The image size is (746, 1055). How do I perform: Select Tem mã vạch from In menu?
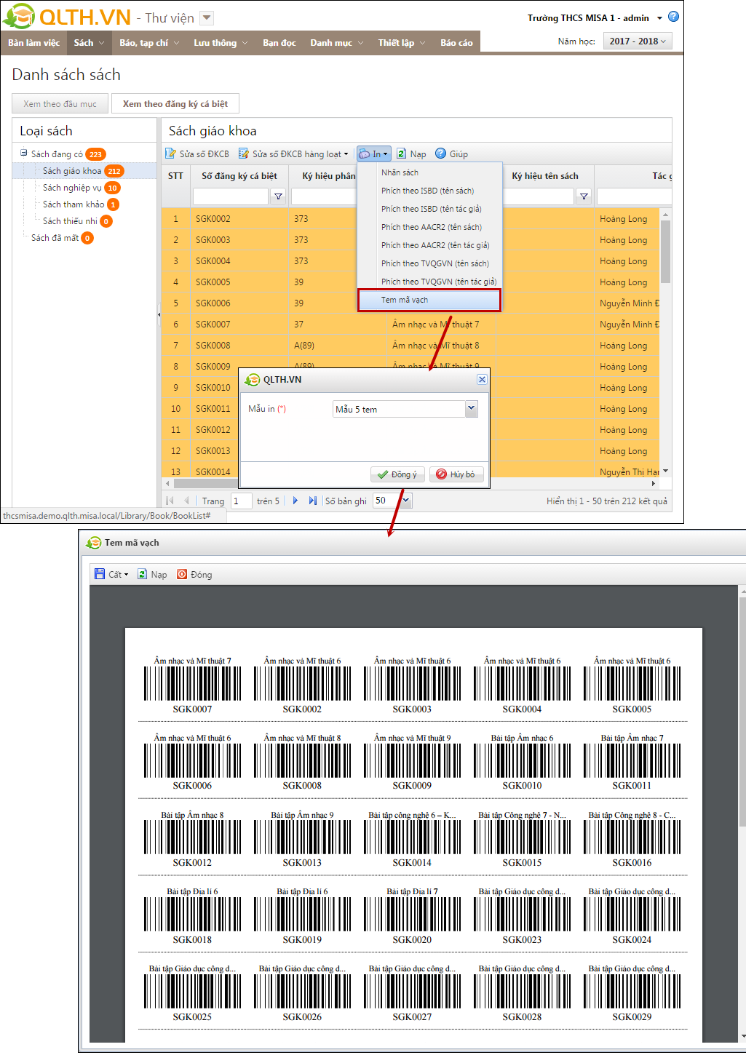point(429,300)
